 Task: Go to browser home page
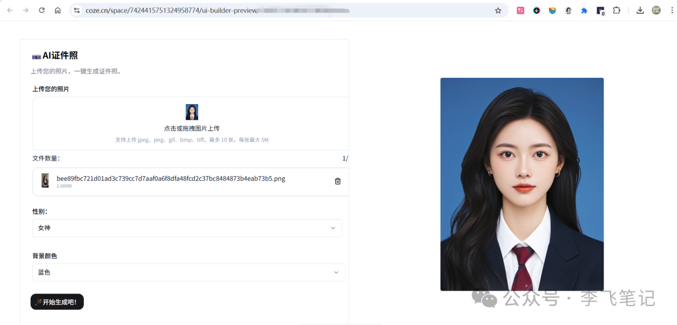(x=58, y=10)
